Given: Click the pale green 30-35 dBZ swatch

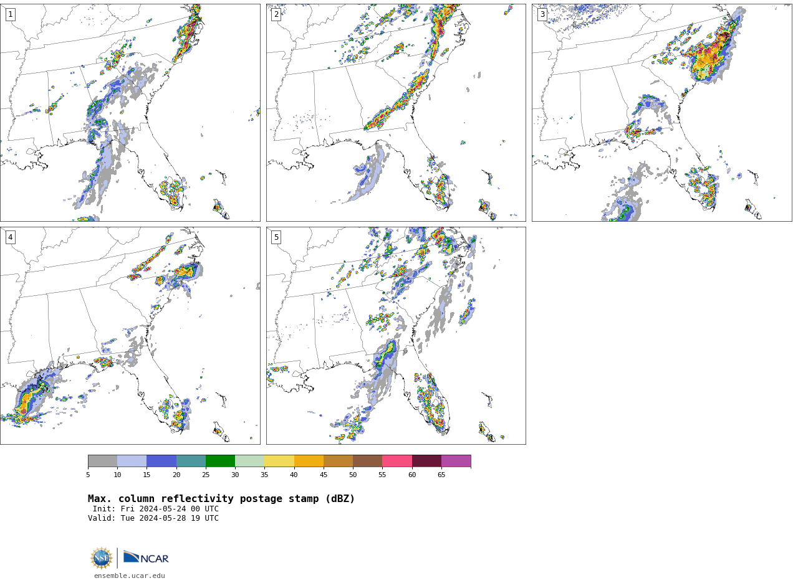Looking at the screenshot, I should click(x=250, y=461).
